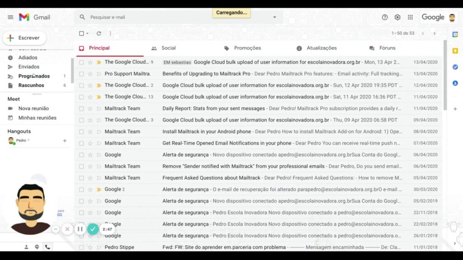Open Hangouts phone calls icon
The image size is (463, 260).
point(47,247)
